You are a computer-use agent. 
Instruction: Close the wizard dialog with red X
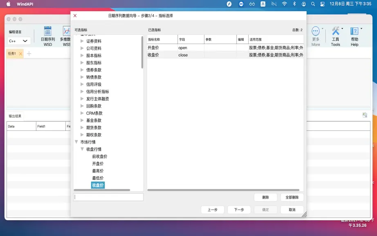tap(75, 16)
